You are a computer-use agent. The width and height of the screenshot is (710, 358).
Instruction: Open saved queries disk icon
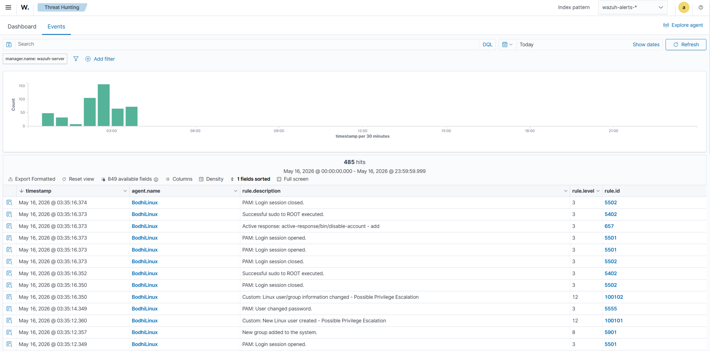[x=9, y=45]
